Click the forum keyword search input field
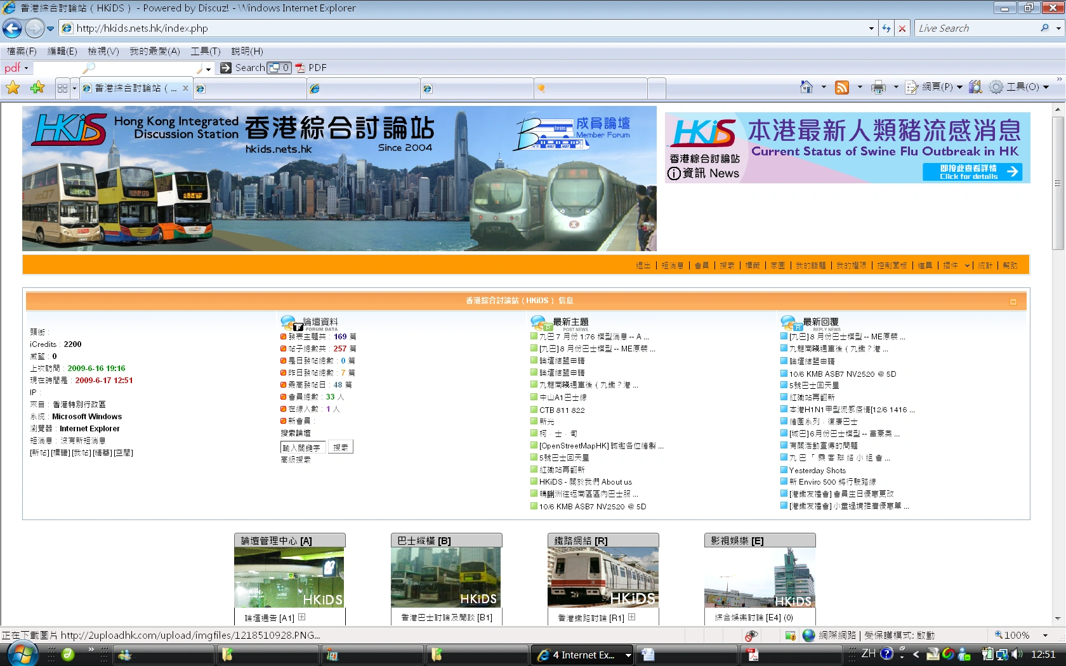The width and height of the screenshot is (1066, 666). tap(303, 447)
